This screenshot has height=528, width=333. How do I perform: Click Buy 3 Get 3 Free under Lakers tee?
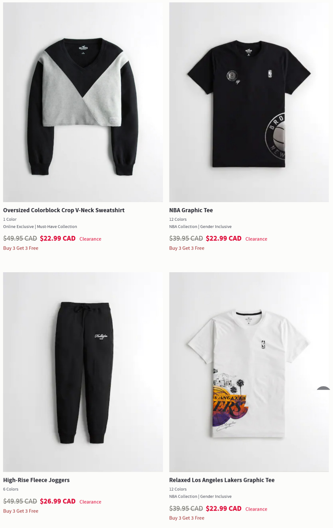point(187,518)
